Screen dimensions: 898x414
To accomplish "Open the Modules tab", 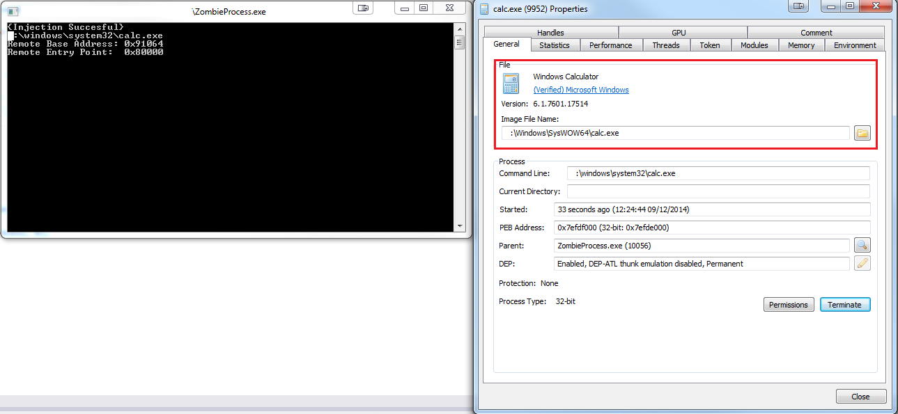I will click(754, 45).
